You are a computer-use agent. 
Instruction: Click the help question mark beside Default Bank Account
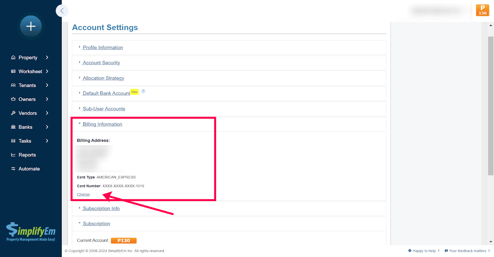143,91
